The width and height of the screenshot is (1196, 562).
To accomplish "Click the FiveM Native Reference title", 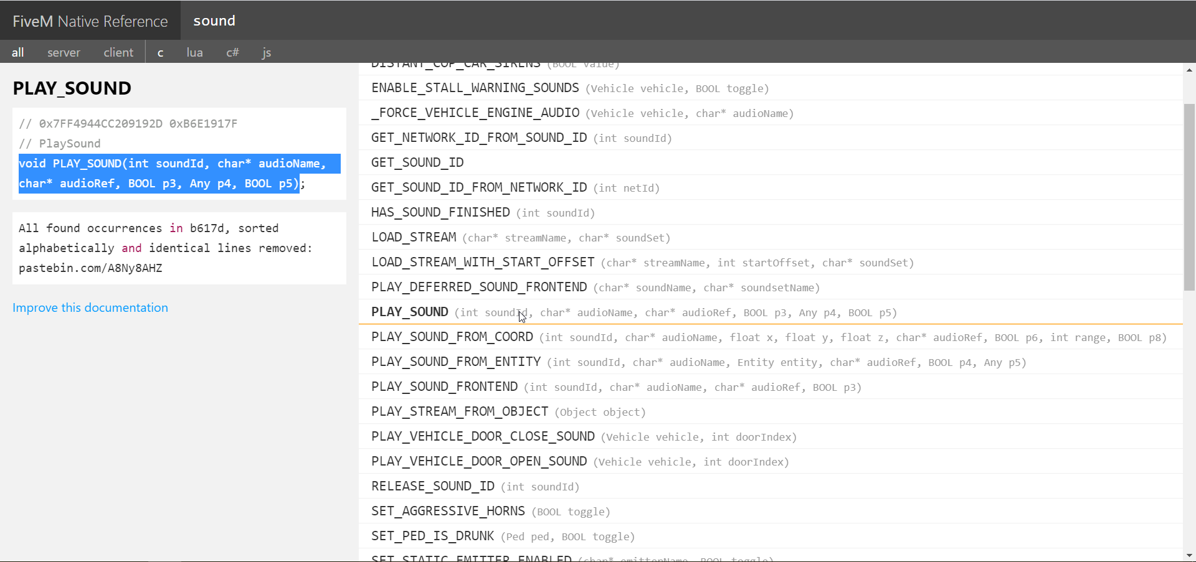I will tap(90, 21).
